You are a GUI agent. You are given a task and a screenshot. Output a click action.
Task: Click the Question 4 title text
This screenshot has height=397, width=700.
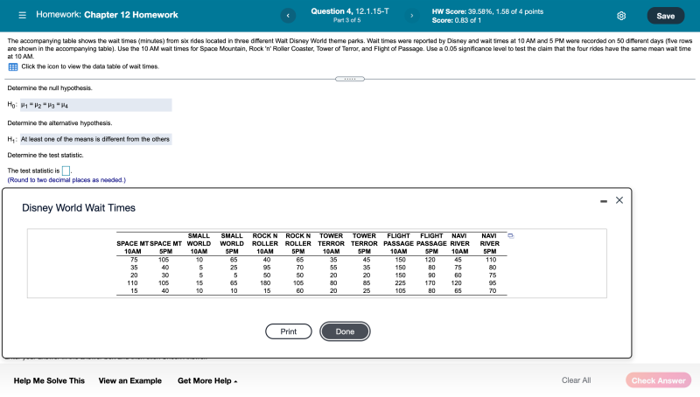pyautogui.click(x=349, y=11)
